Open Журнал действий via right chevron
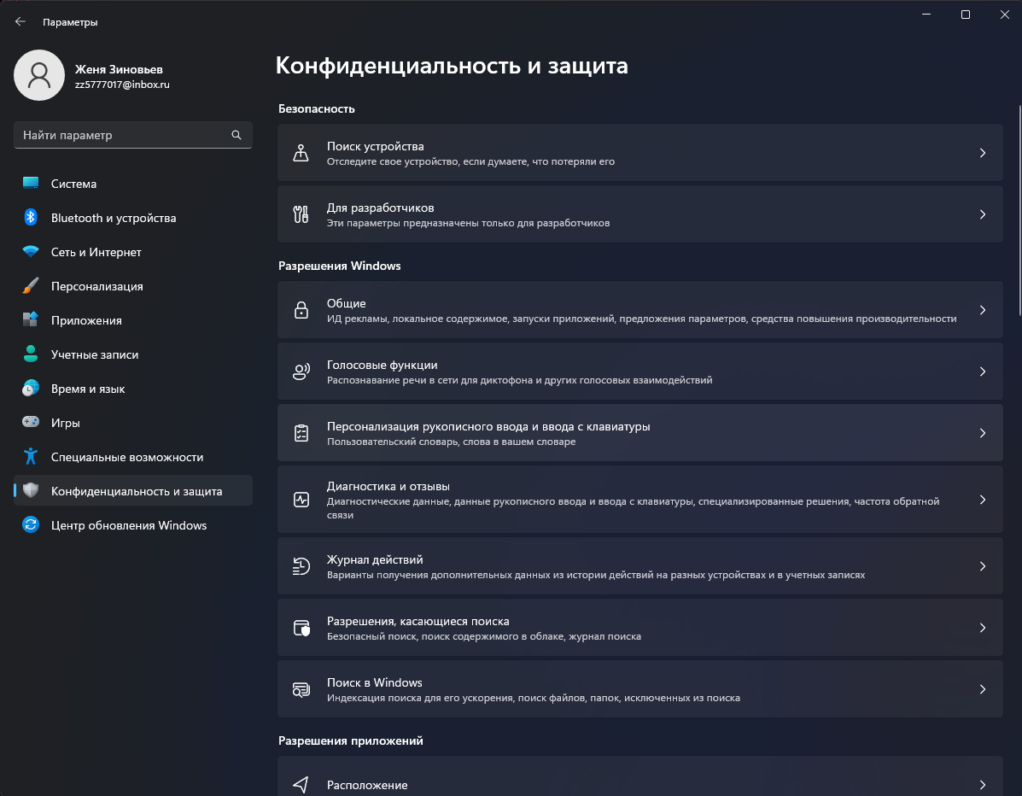This screenshot has width=1022, height=796. coord(982,566)
